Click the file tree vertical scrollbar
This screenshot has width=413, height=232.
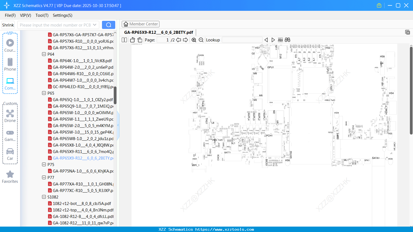pyautogui.click(x=115, y=95)
